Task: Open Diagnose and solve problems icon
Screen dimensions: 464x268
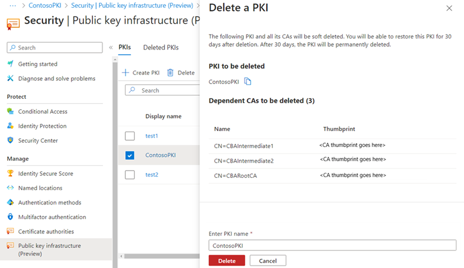Action: coord(10,78)
